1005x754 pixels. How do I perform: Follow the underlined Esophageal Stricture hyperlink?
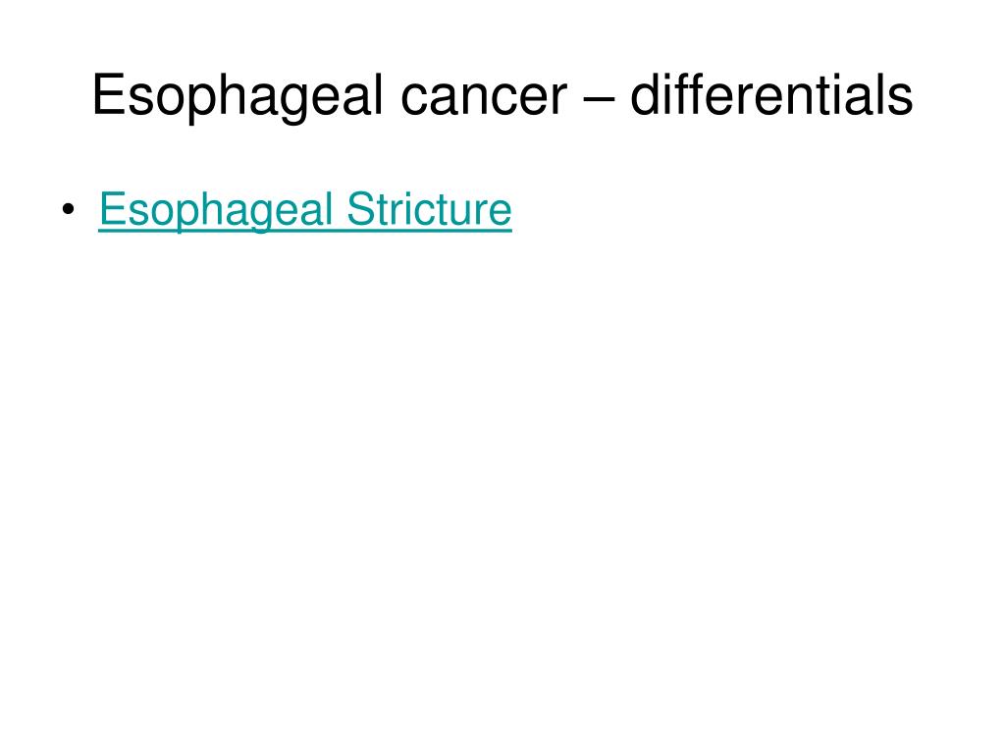pos(305,210)
